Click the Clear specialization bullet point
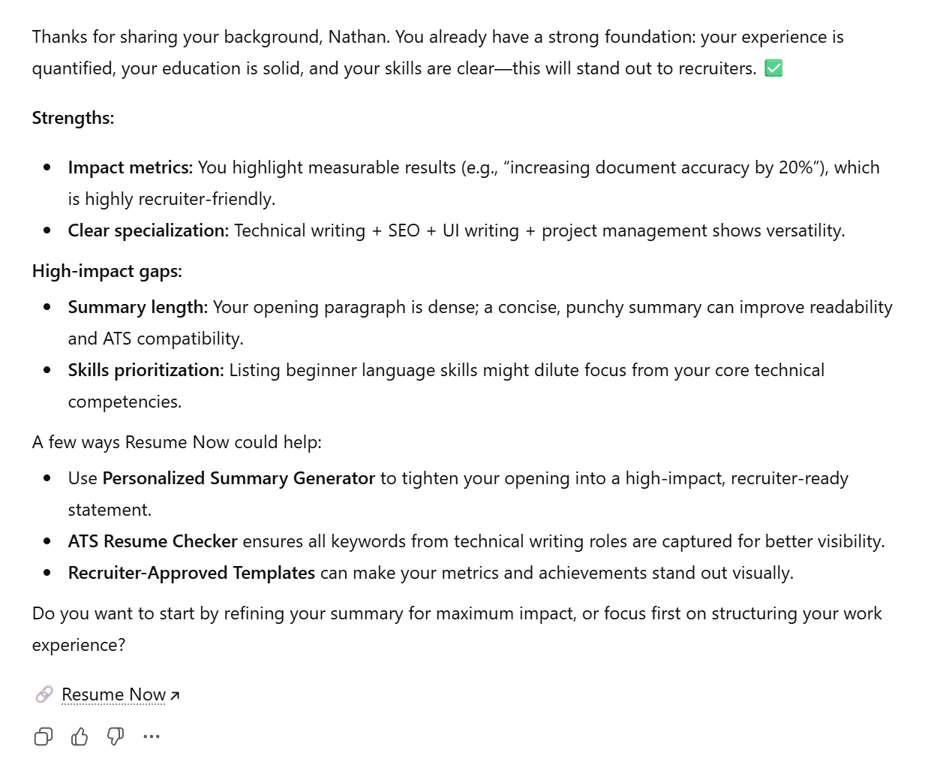This screenshot has width=952, height=759. tap(147, 230)
